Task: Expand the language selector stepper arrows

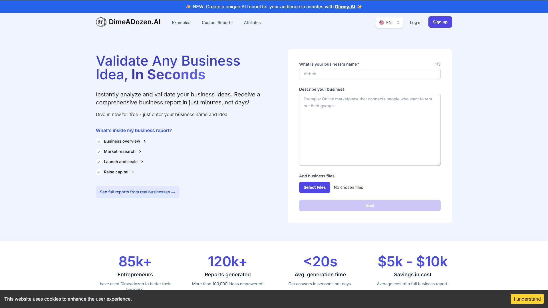Action: [398, 22]
